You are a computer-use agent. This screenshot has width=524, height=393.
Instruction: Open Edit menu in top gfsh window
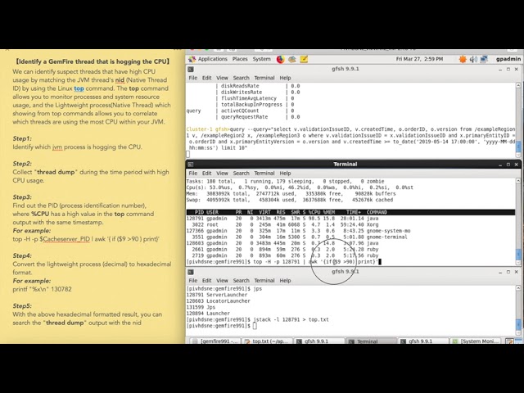pyautogui.click(x=206, y=78)
